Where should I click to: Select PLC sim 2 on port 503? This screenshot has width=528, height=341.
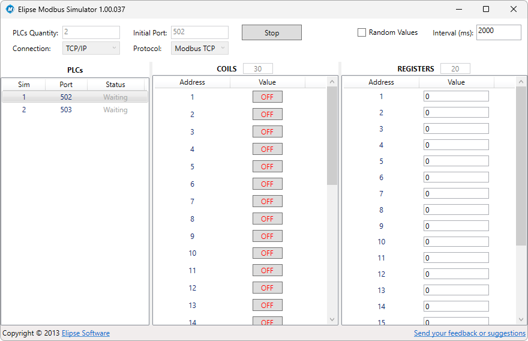tap(66, 110)
